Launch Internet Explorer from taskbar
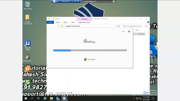This screenshot has height=101, width=180. [x=45, y=98]
